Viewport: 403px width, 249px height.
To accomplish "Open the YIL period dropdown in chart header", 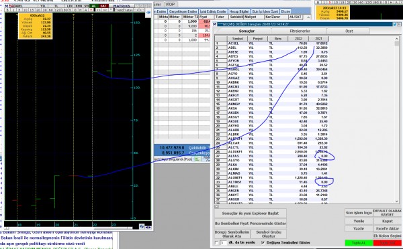I will pyautogui.click(x=43, y=6).
